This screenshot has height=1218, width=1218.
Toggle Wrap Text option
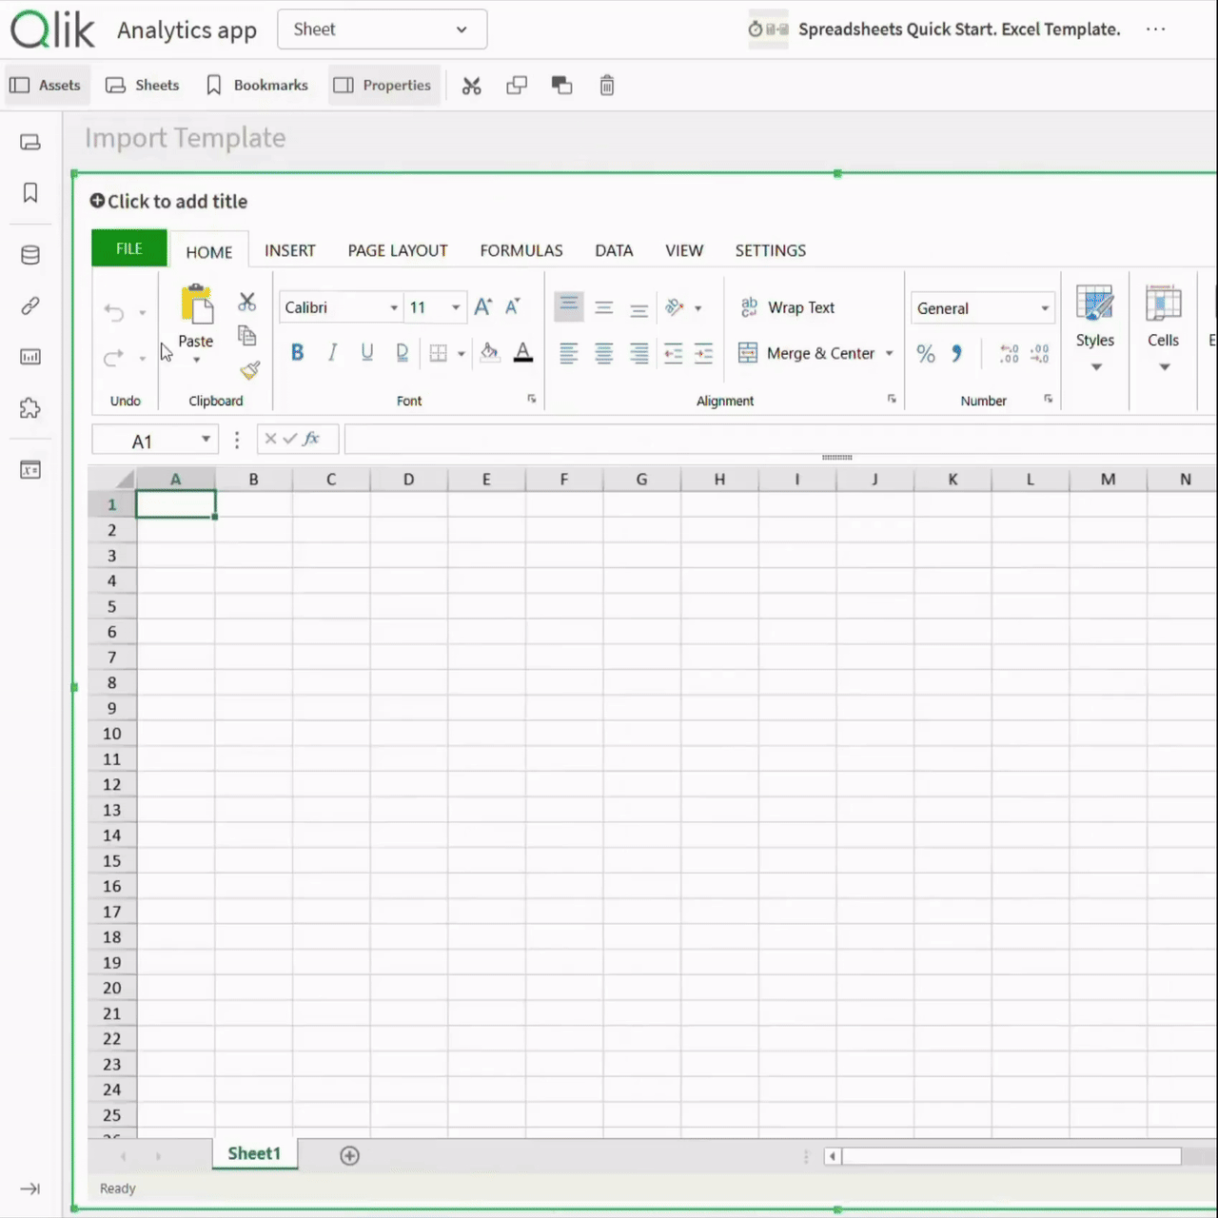(787, 307)
